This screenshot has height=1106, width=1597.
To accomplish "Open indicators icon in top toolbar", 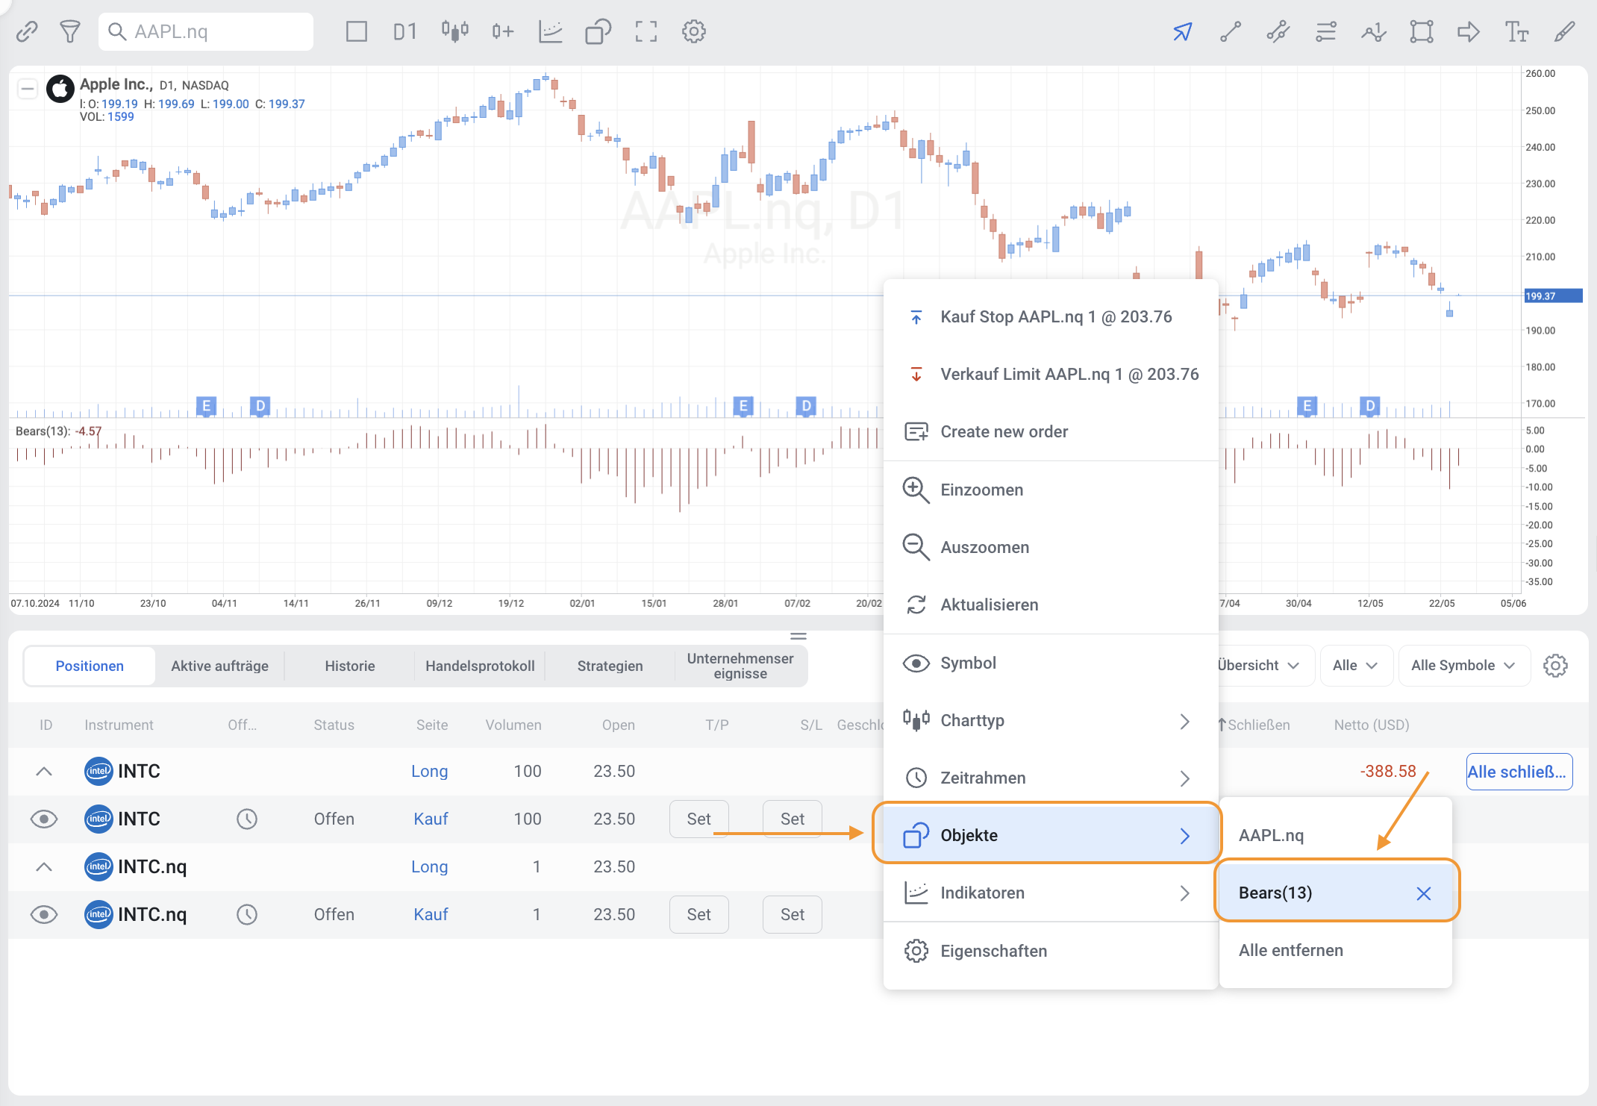I will 550,31.
